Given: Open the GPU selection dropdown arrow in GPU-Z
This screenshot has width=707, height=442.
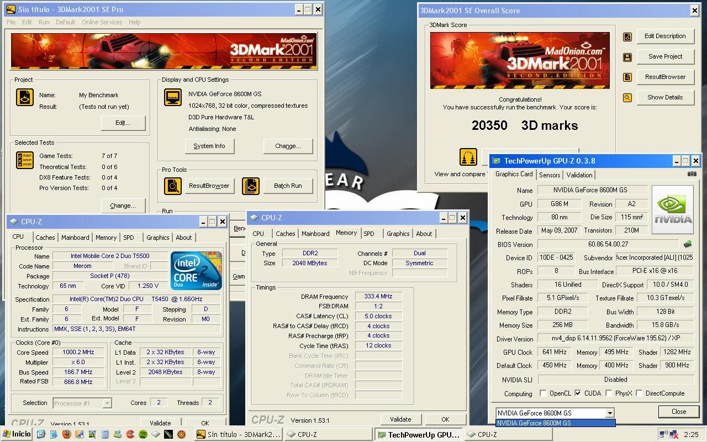Looking at the screenshot, I should tap(610, 413).
